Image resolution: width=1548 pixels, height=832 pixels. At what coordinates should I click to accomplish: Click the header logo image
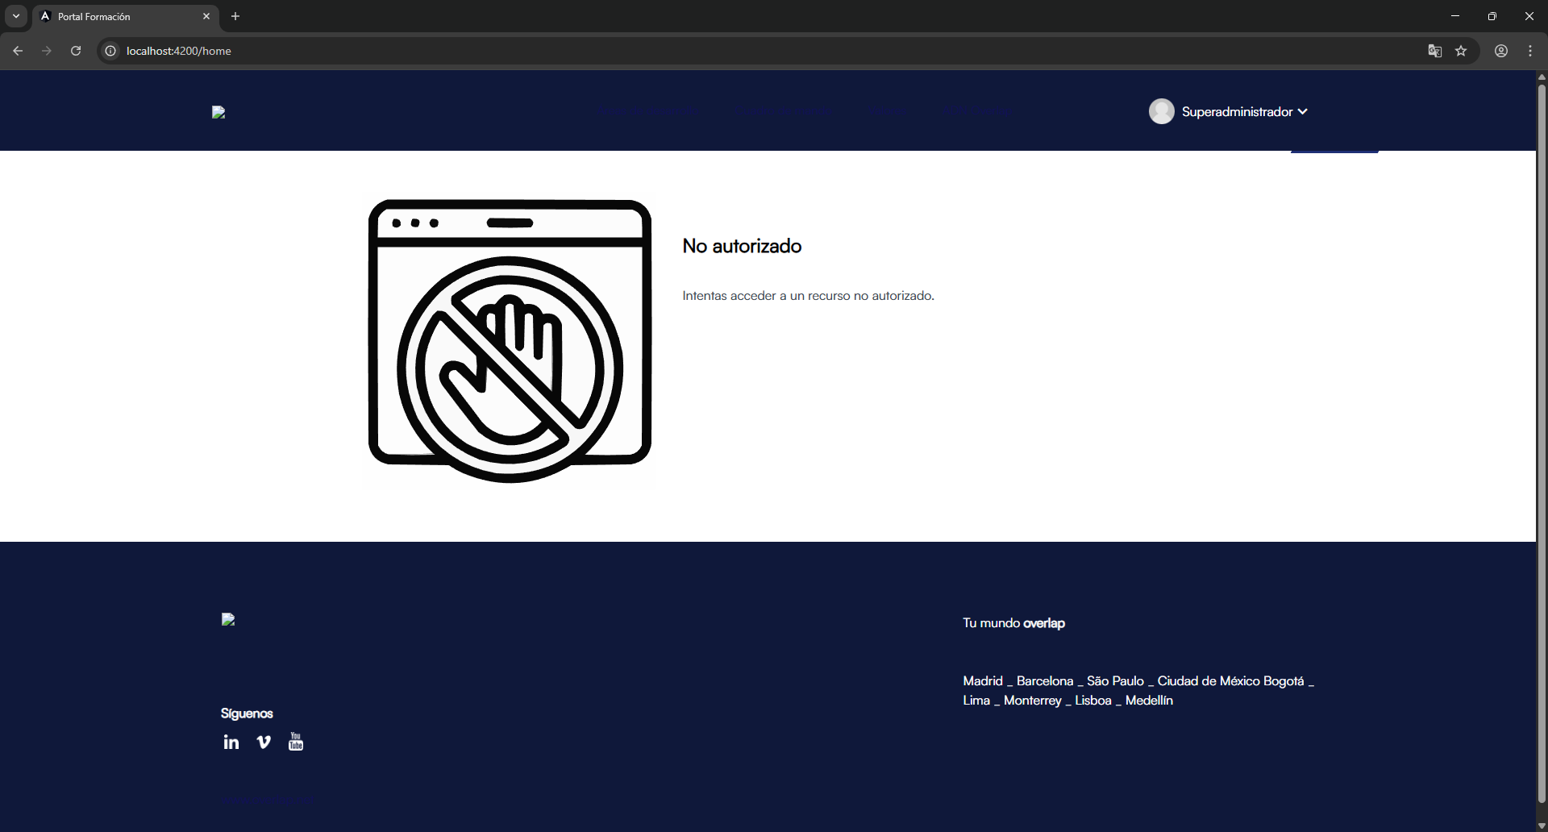218,112
